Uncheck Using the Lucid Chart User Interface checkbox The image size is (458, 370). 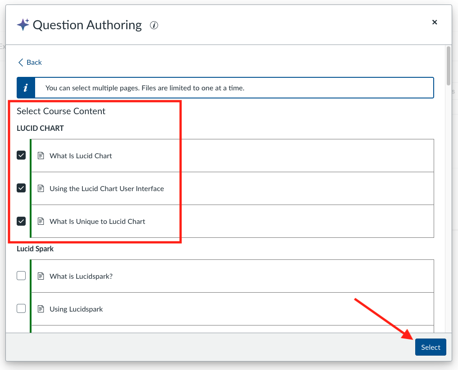click(21, 188)
